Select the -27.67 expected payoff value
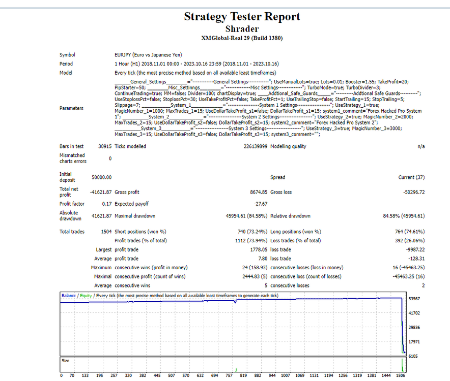 (x=261, y=204)
